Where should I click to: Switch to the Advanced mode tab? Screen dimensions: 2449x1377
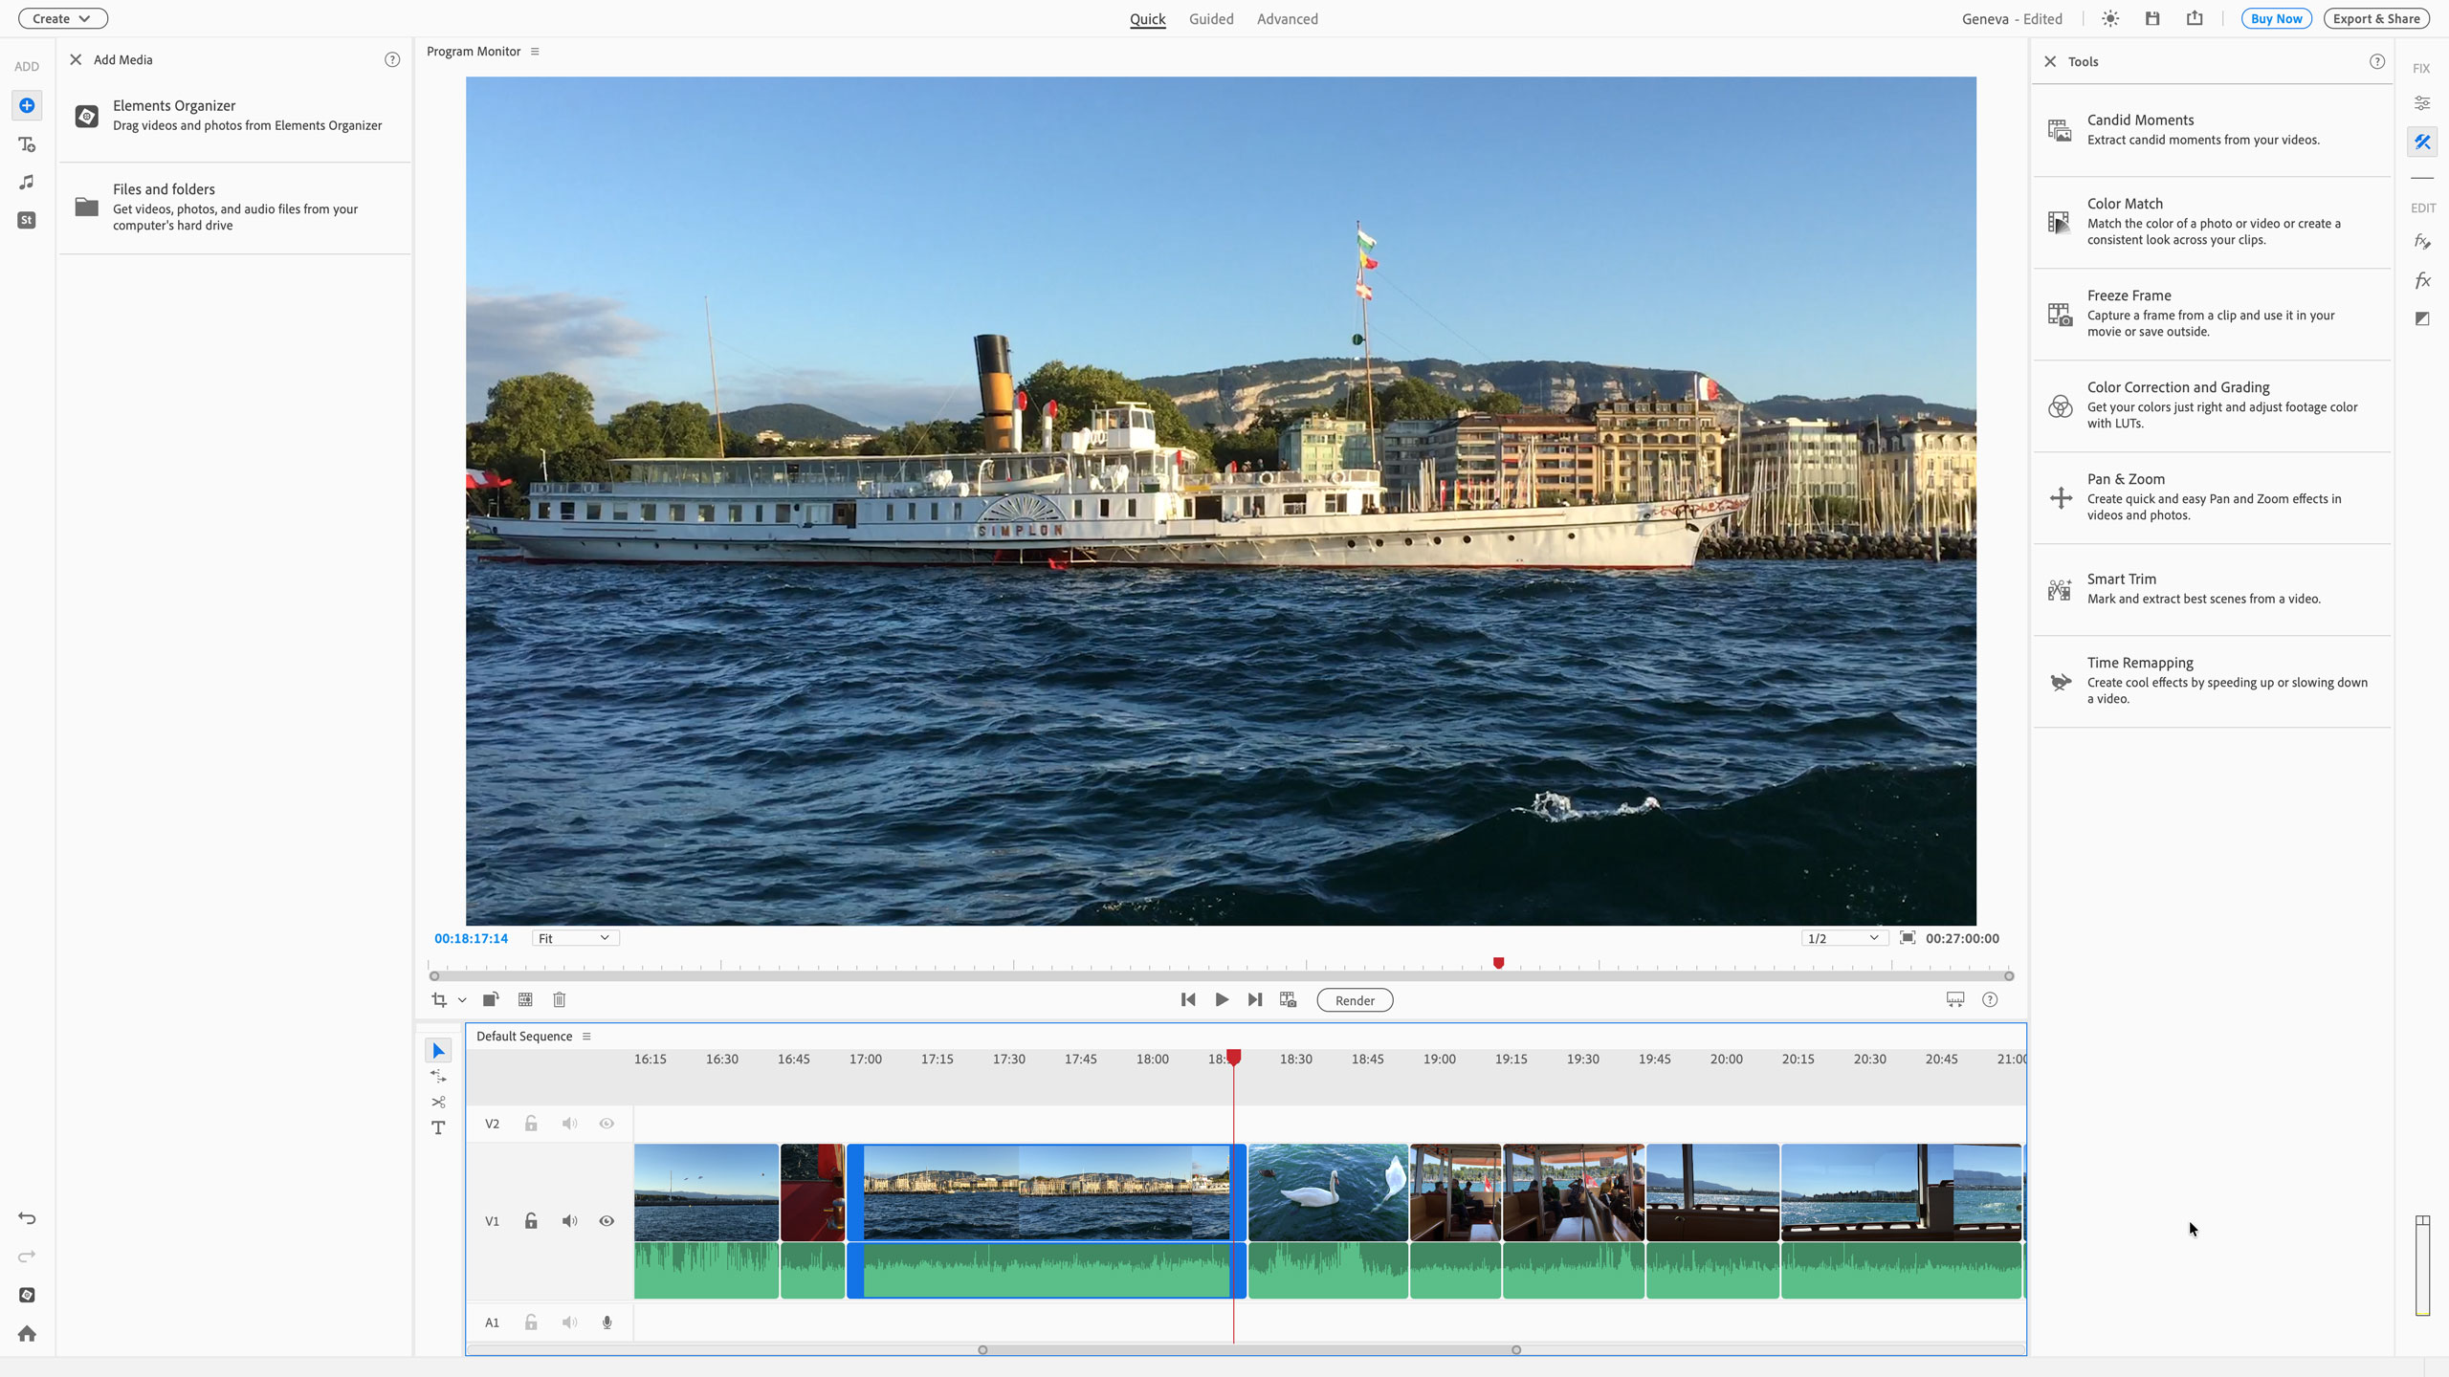click(1287, 19)
